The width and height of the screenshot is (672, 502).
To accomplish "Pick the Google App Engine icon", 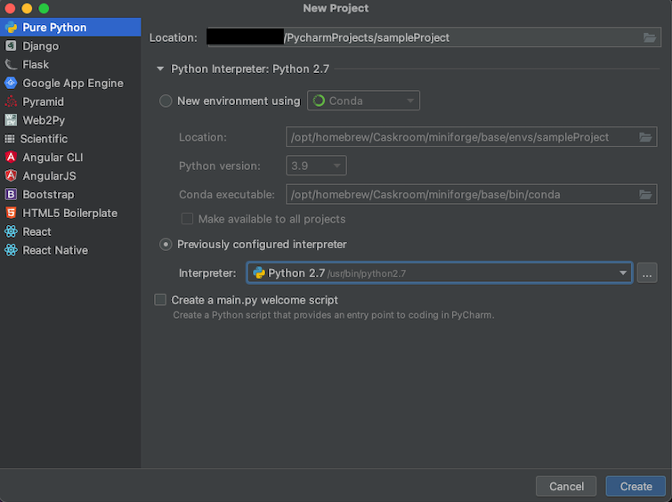I will pyautogui.click(x=11, y=83).
